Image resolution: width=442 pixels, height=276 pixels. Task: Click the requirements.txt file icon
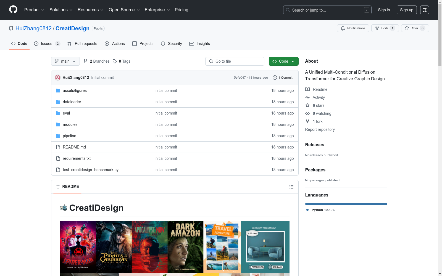tap(58, 158)
